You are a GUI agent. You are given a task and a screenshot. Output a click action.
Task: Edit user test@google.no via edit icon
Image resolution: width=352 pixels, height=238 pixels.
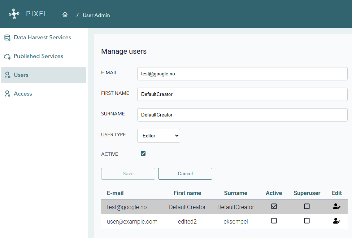[x=336, y=207]
